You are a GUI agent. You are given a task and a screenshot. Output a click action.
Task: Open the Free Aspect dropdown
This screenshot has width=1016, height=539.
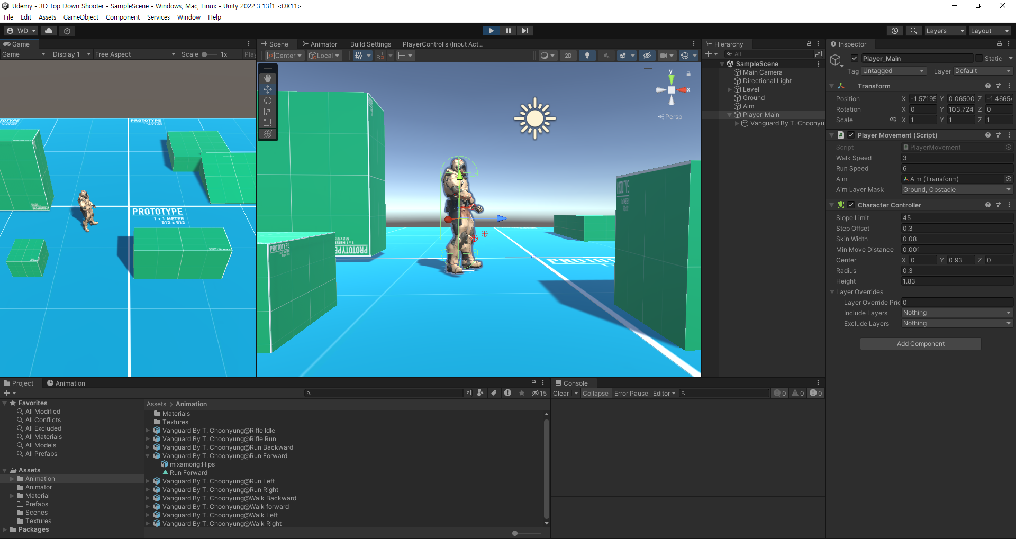135,54
